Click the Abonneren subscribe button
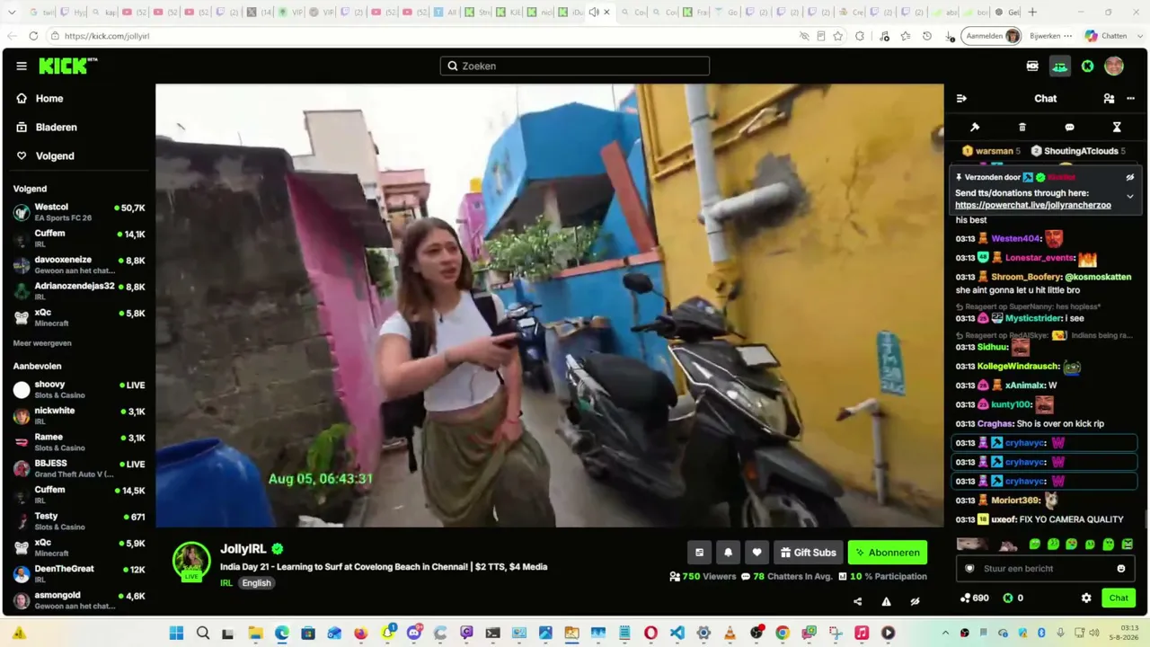This screenshot has width=1150, height=647. [888, 553]
